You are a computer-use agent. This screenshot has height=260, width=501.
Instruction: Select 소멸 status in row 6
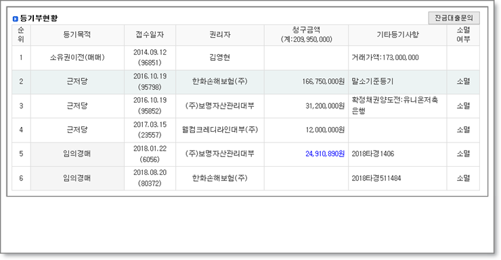point(463,178)
